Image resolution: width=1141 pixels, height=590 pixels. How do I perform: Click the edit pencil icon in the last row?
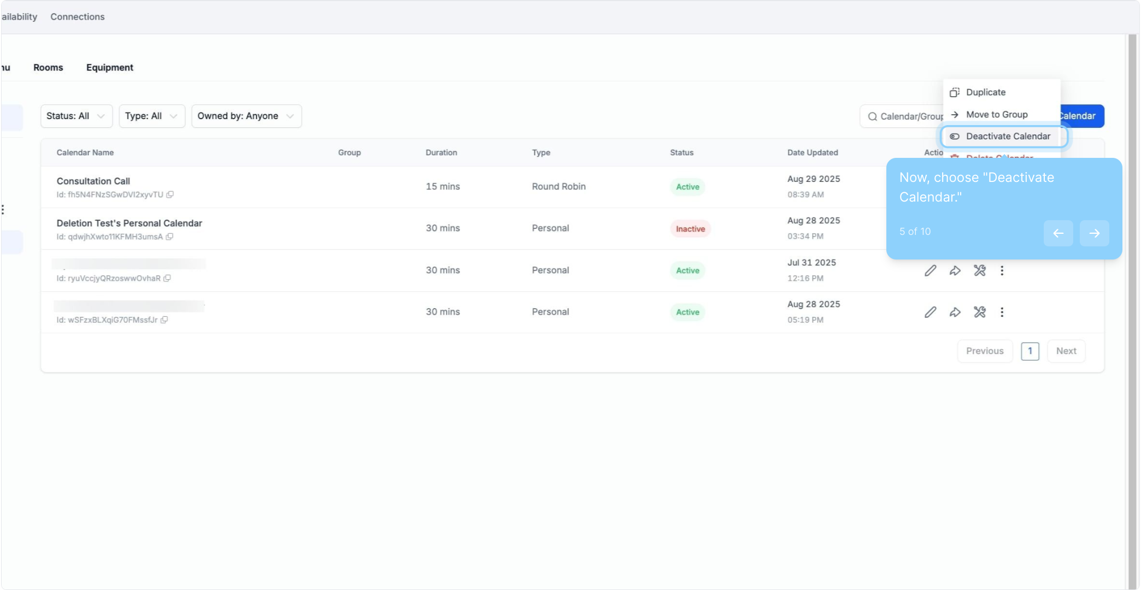tap(930, 312)
